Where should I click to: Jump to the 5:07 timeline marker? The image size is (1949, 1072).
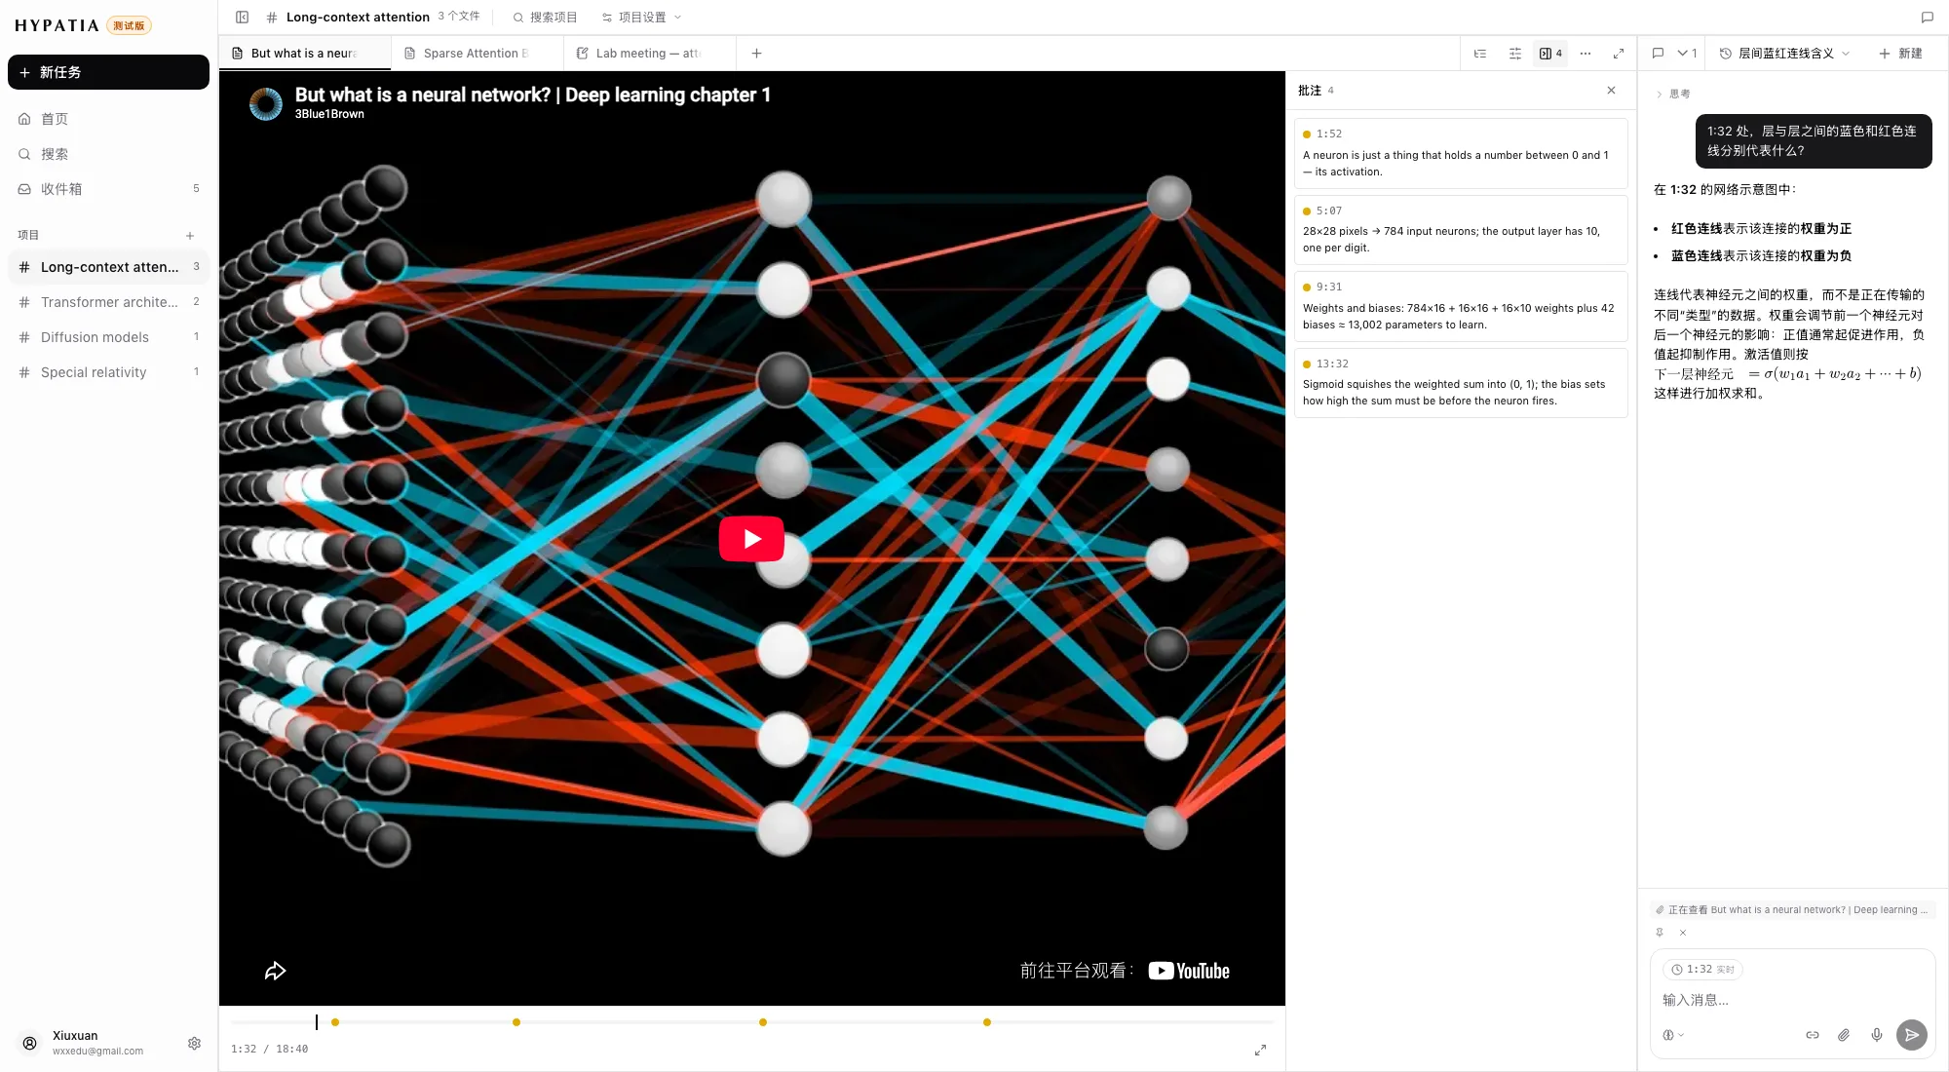(x=516, y=1022)
